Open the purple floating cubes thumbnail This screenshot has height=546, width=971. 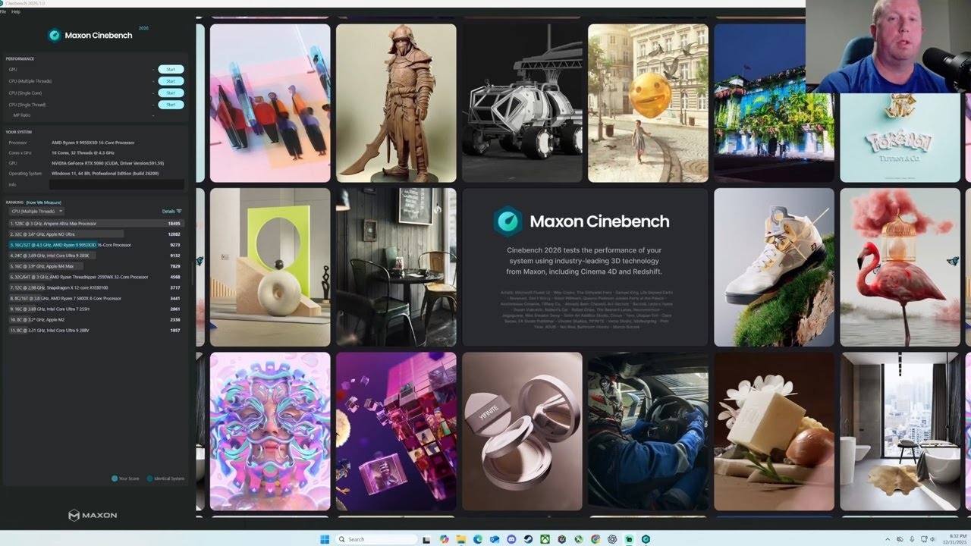click(x=396, y=431)
